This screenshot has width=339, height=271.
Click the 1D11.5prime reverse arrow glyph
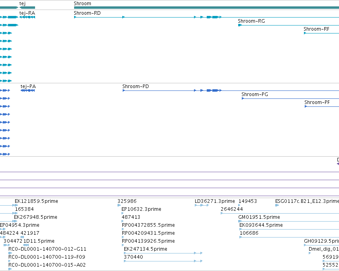[26, 245]
